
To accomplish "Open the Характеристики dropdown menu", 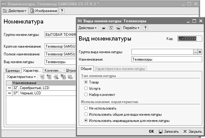I will click(21, 77).
